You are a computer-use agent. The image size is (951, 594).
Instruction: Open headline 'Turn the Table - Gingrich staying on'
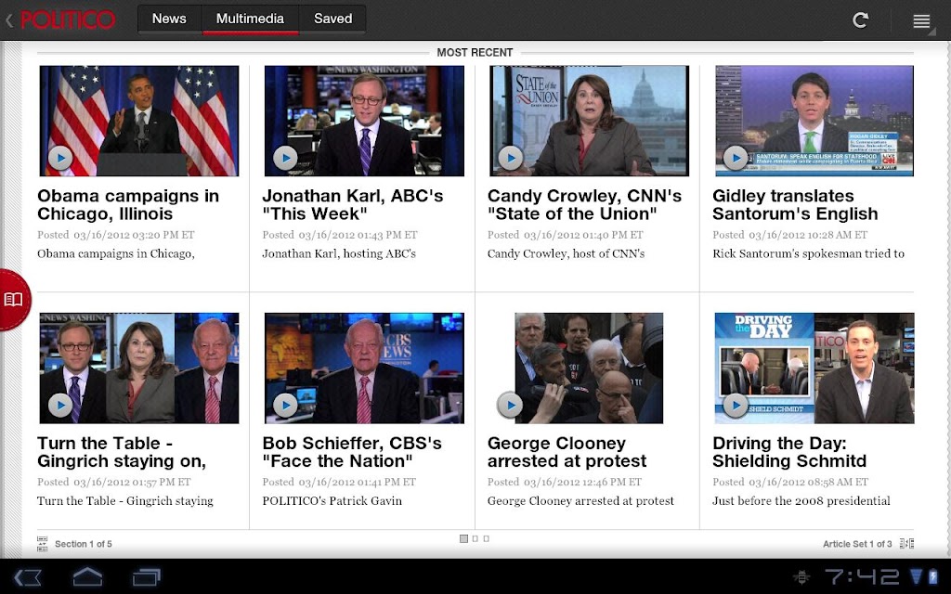(x=122, y=452)
